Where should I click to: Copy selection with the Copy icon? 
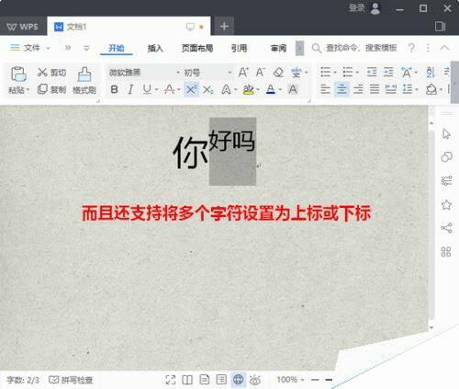(x=42, y=89)
